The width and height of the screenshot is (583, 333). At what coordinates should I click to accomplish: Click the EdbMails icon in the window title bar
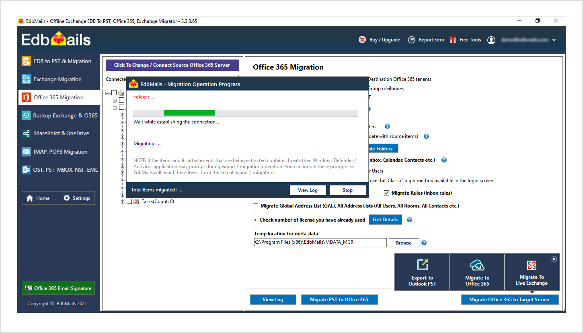click(x=21, y=21)
